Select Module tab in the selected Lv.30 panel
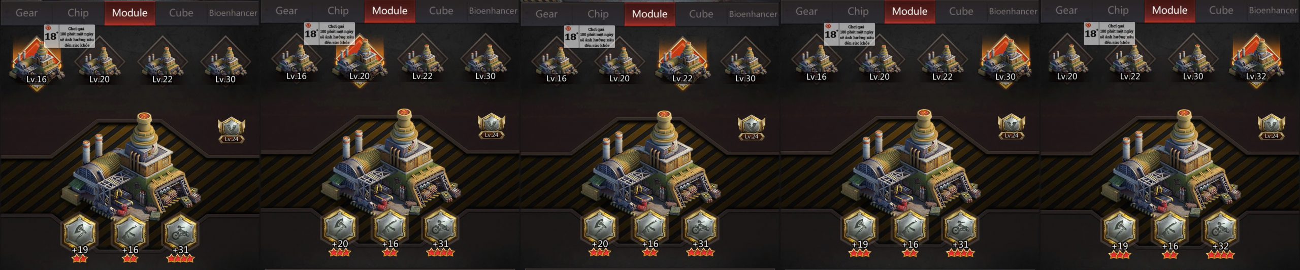 tap(909, 11)
